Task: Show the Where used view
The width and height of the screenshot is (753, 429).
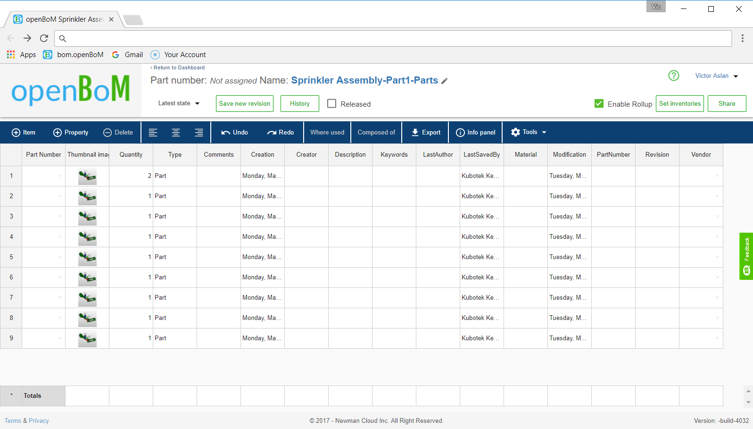Action: 327,133
